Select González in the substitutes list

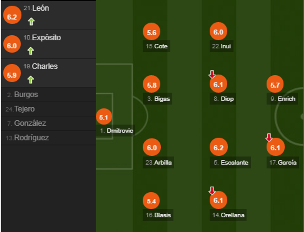coord(30,123)
